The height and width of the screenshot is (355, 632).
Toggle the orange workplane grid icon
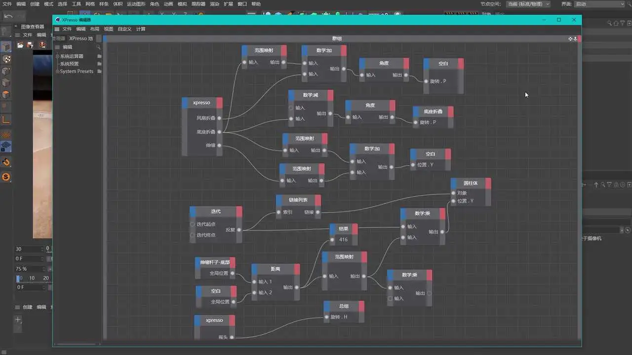[6, 134]
